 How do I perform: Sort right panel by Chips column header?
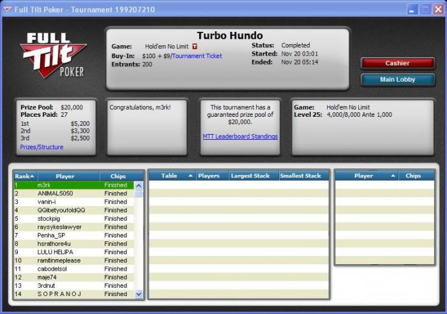coord(416,176)
